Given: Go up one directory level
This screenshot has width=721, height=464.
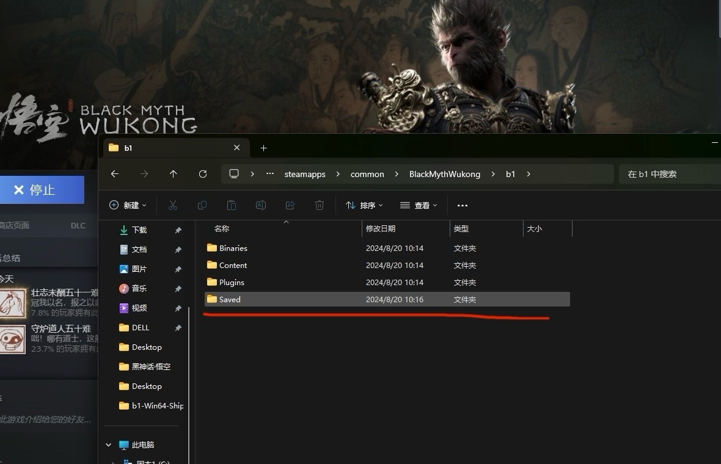Looking at the screenshot, I should pos(174,174).
